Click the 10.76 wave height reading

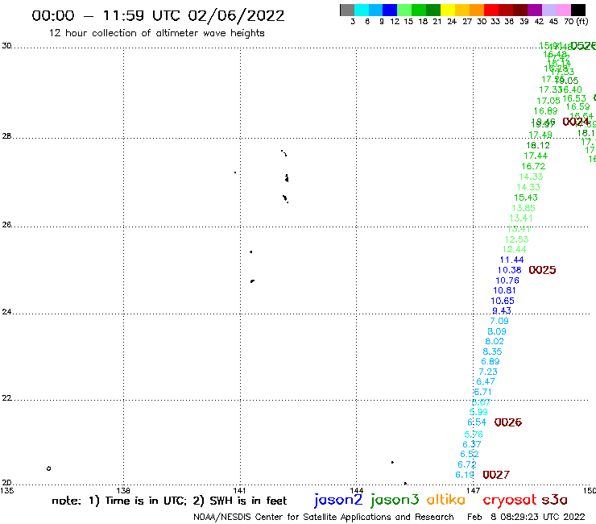tap(507, 281)
